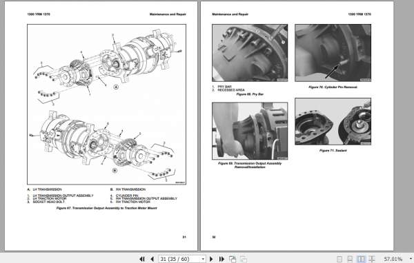Viewport: 414px width, 263px height.
Task: Click page number 31 at the page bottom
Action: click(184, 237)
